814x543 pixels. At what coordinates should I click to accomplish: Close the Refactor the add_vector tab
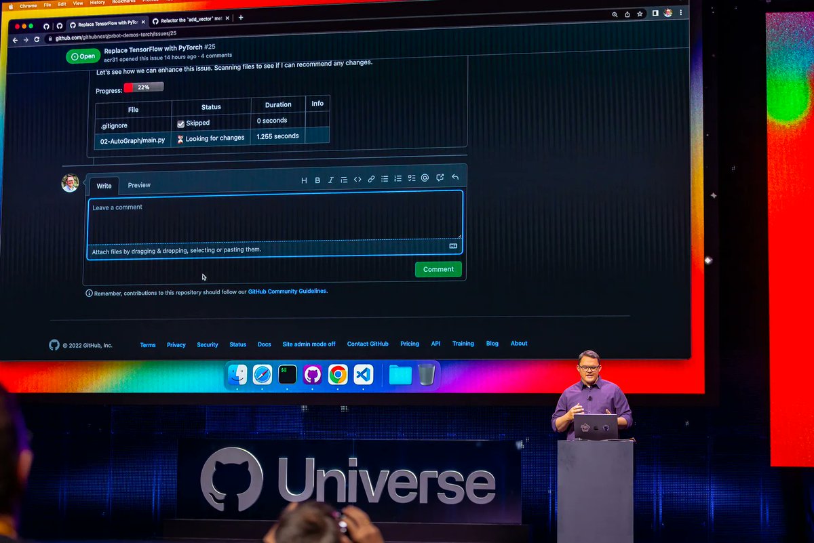click(227, 19)
